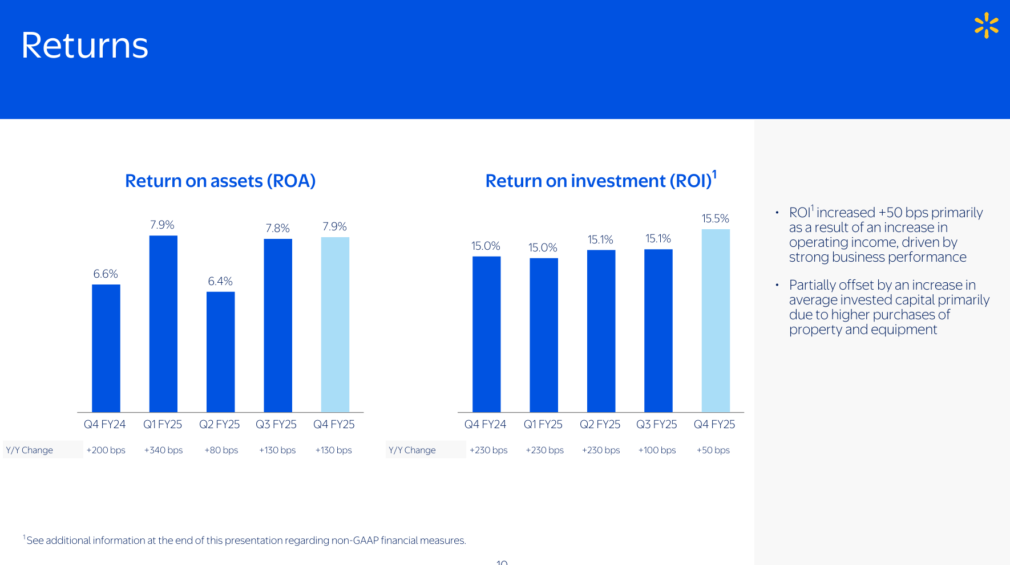Screen dimensions: 1010x565
Task: Click the Q3 FY25 axis label in ROI chart
Action: [656, 424]
